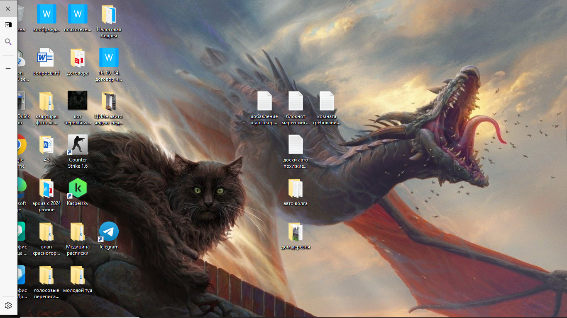The width and height of the screenshot is (567, 318).
Task: Select the Налоговая Андрея folder
Action: [x=109, y=14]
